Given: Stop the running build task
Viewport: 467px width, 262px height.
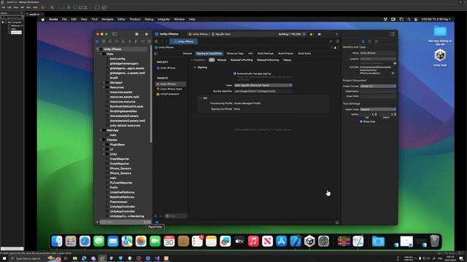Looking at the screenshot, I should click(136, 34).
